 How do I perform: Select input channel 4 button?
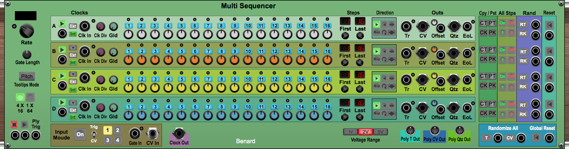pyautogui.click(x=117, y=140)
